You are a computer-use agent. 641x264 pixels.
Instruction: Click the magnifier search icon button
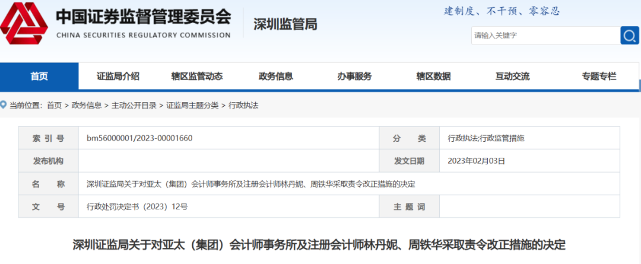tap(630, 36)
